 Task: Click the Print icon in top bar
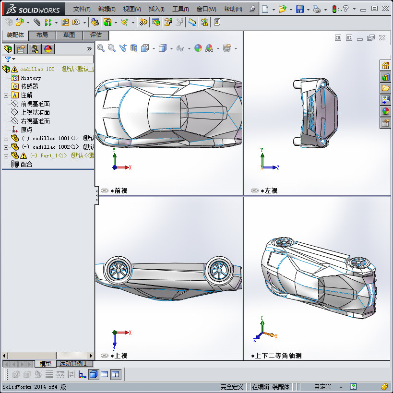click(x=317, y=10)
